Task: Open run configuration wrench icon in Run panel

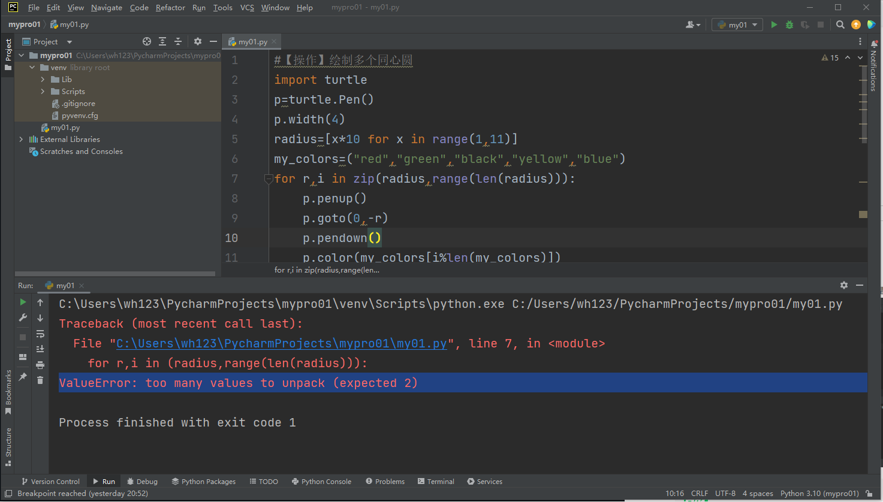Action: click(x=23, y=317)
